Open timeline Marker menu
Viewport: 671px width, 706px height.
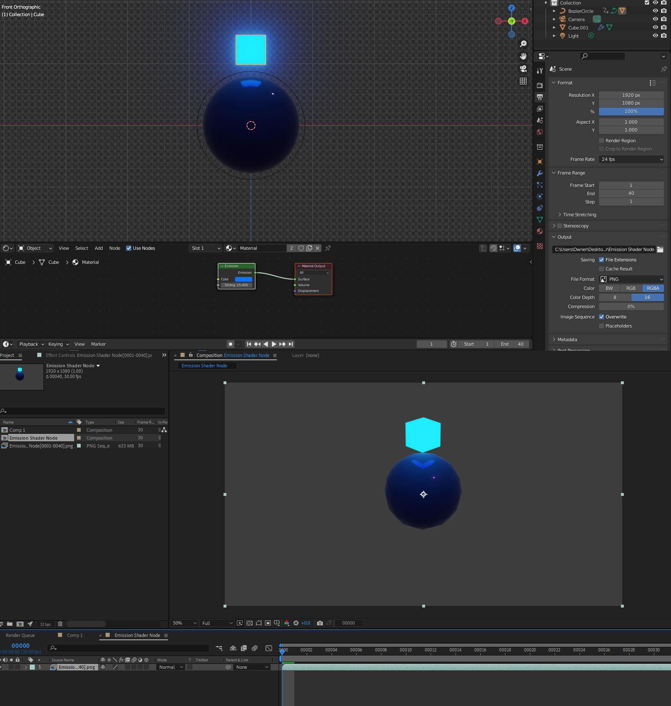(x=98, y=344)
